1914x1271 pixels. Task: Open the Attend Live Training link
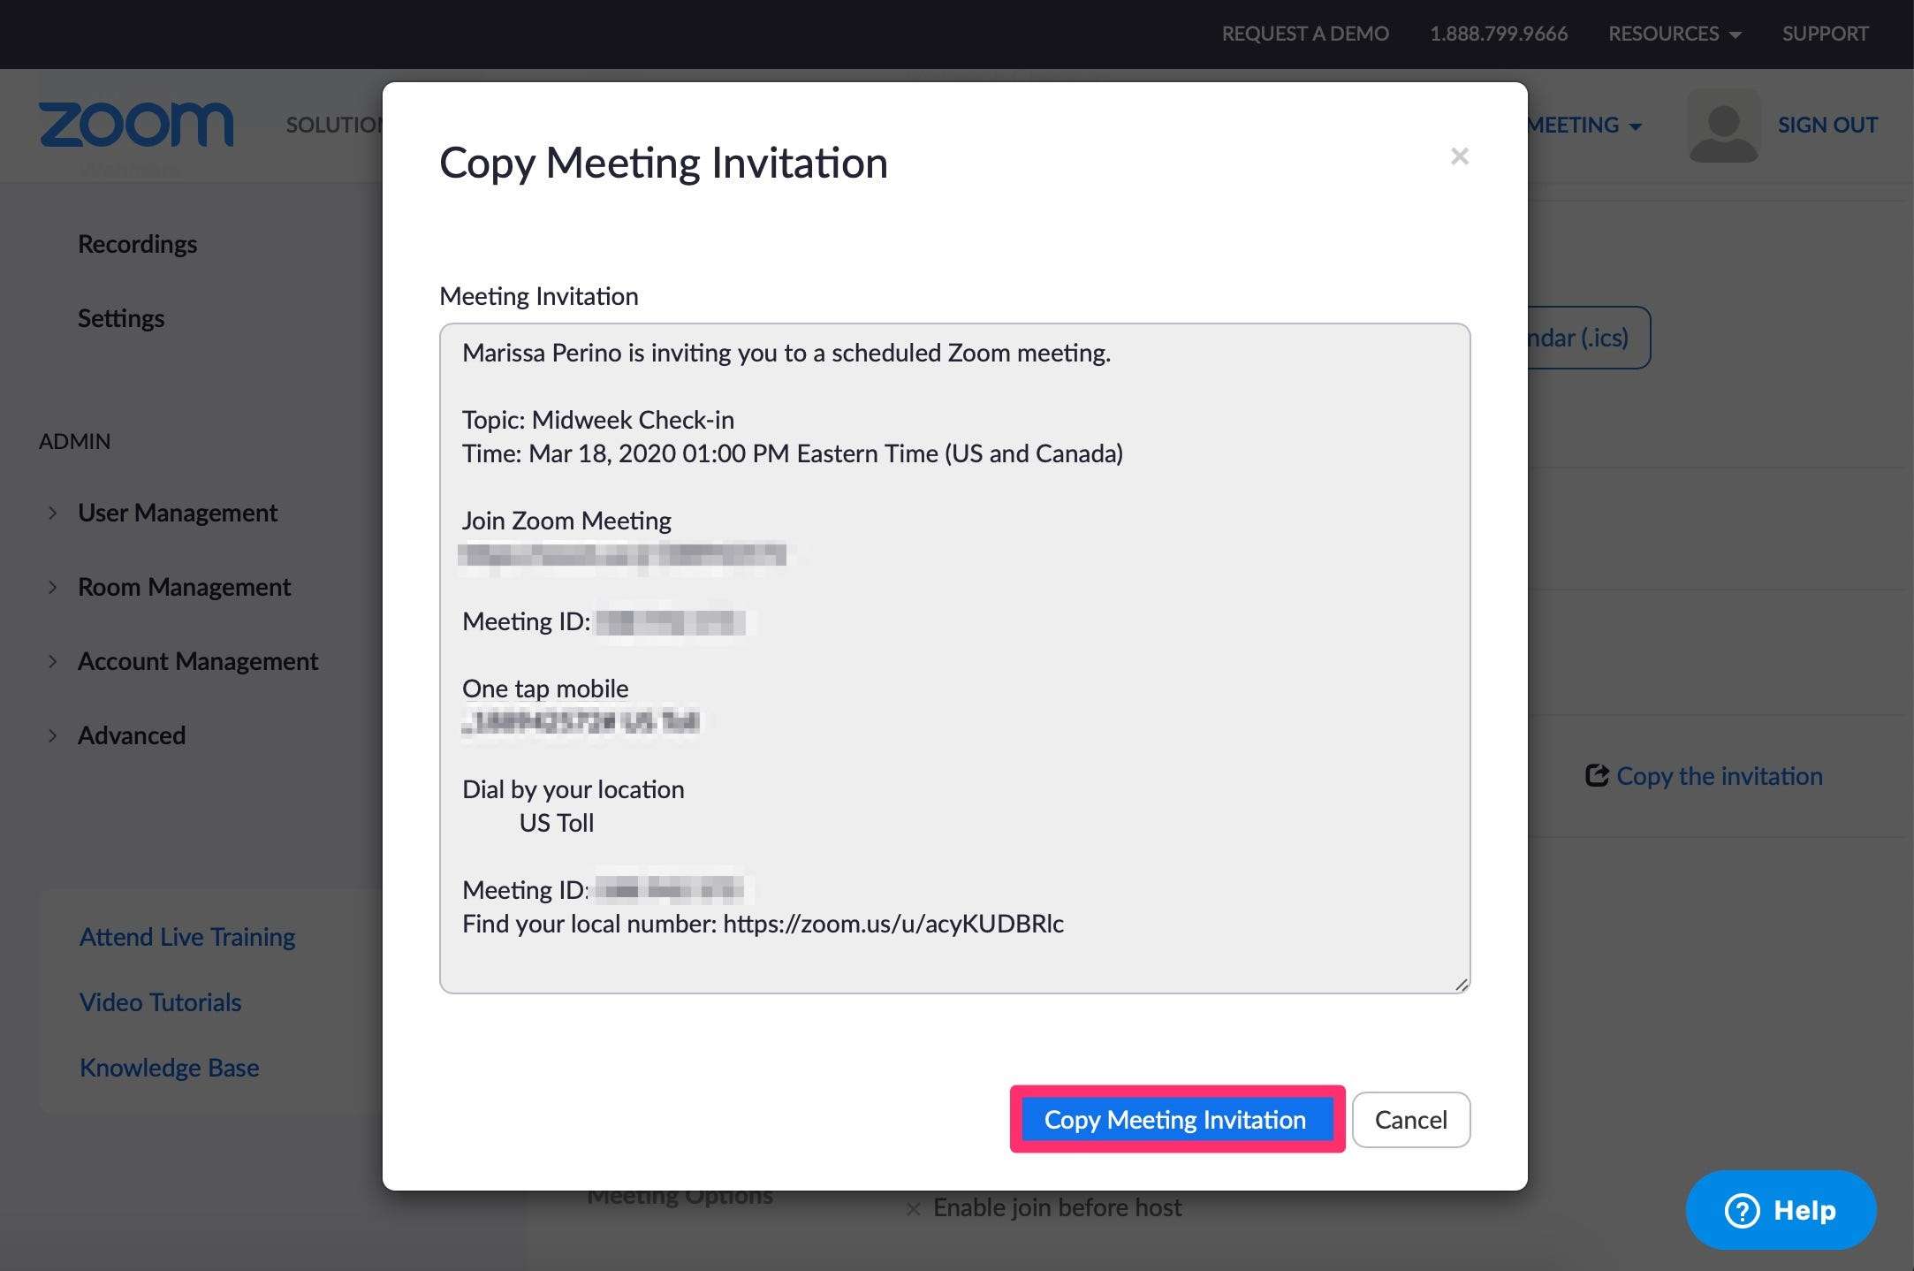pos(187,935)
